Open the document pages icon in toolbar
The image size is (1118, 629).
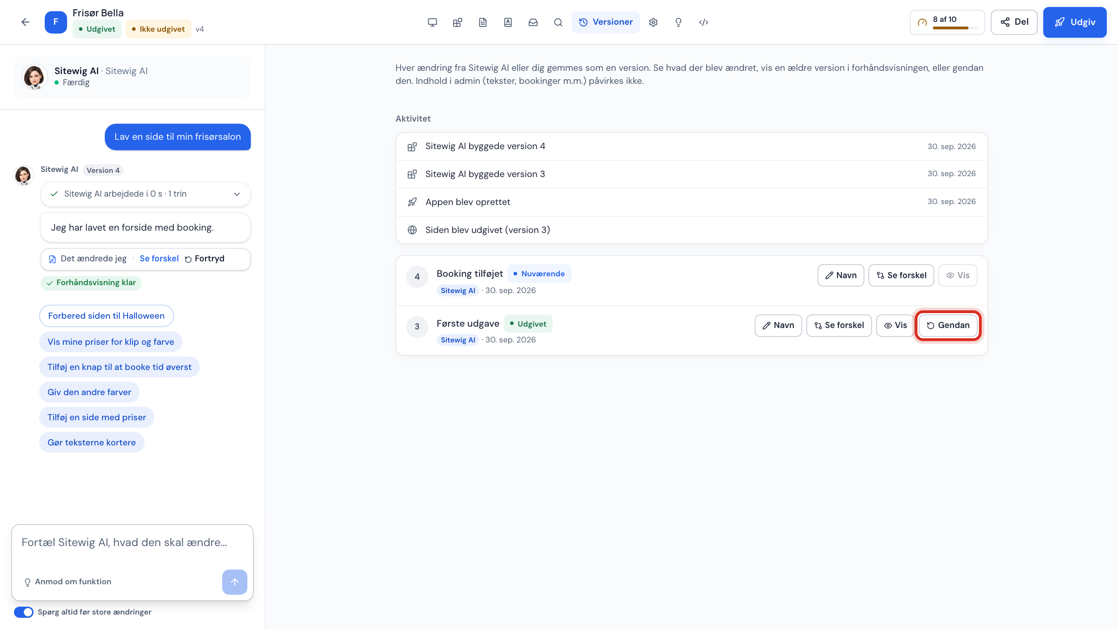click(483, 22)
